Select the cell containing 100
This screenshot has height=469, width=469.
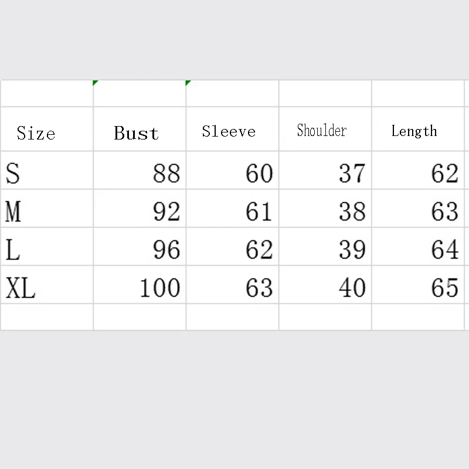click(x=140, y=285)
